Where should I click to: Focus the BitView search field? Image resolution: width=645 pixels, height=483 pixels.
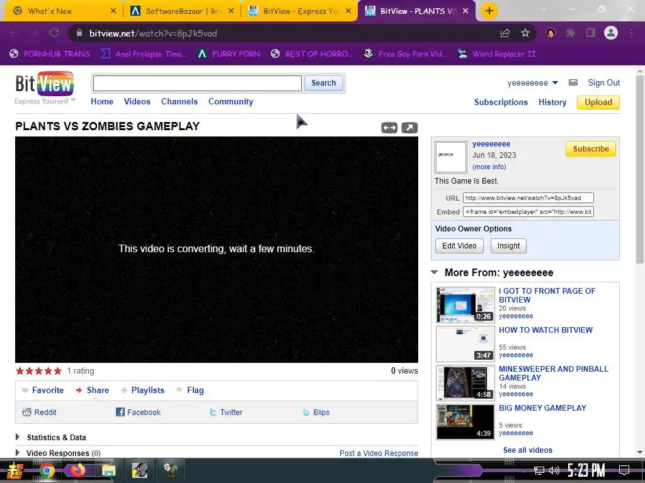(x=197, y=84)
